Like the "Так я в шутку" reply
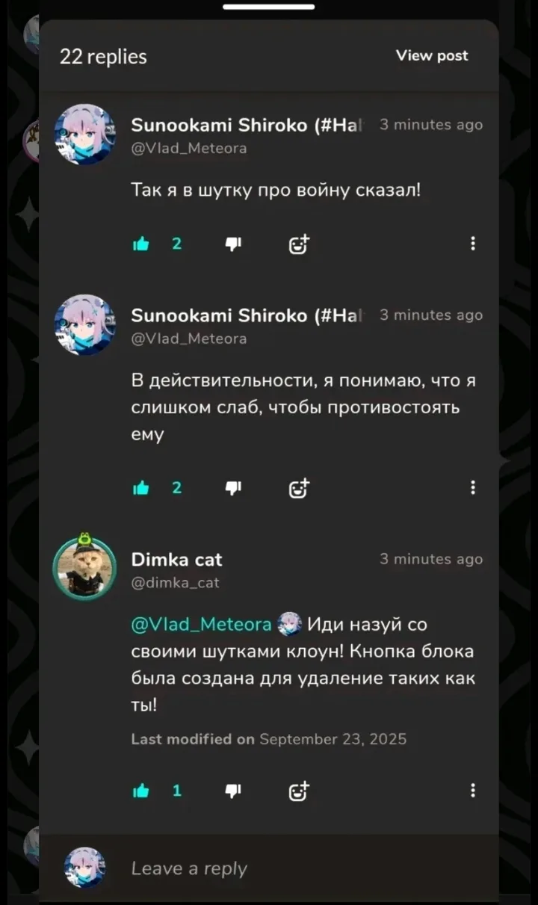Screen dimensions: 538x905 pos(140,244)
